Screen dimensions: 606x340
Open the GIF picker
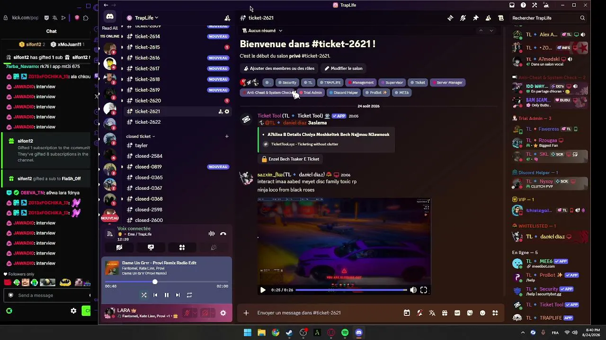(x=457, y=313)
